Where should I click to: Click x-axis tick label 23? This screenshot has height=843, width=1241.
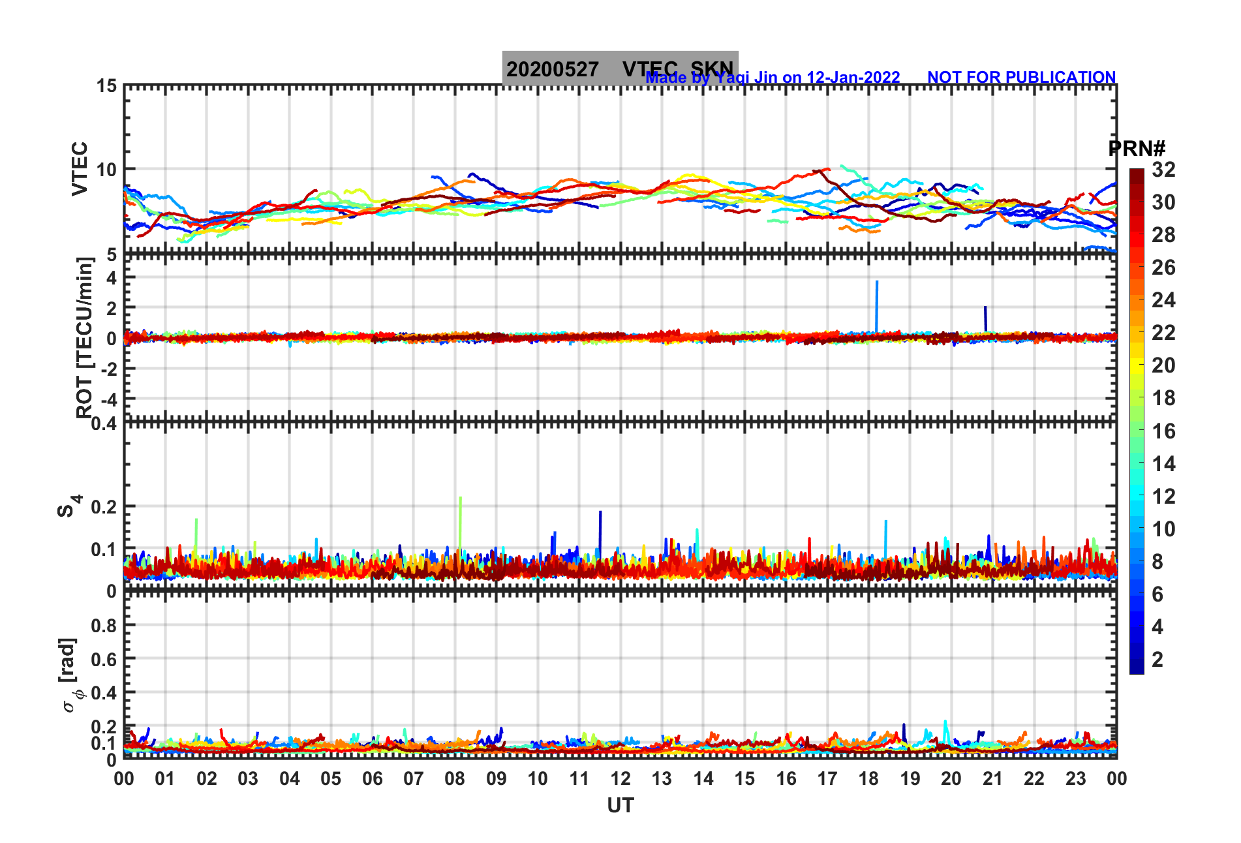click(1075, 778)
